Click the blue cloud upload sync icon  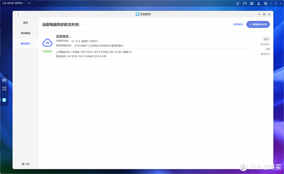[x=47, y=42]
